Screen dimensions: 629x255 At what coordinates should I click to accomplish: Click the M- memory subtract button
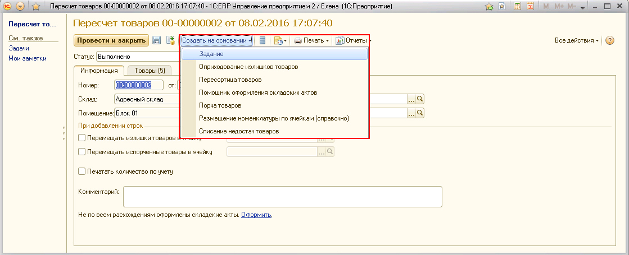point(571,6)
